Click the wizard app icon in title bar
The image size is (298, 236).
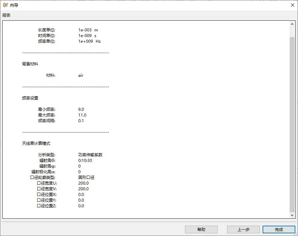pyautogui.click(x=5, y=5)
